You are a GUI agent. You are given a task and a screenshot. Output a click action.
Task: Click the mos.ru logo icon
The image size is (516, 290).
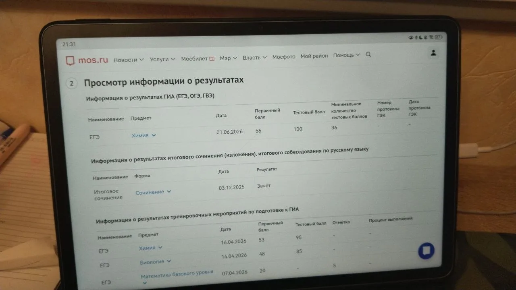click(71, 60)
